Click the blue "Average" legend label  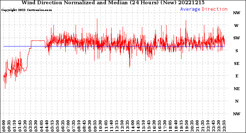pos(190,9)
